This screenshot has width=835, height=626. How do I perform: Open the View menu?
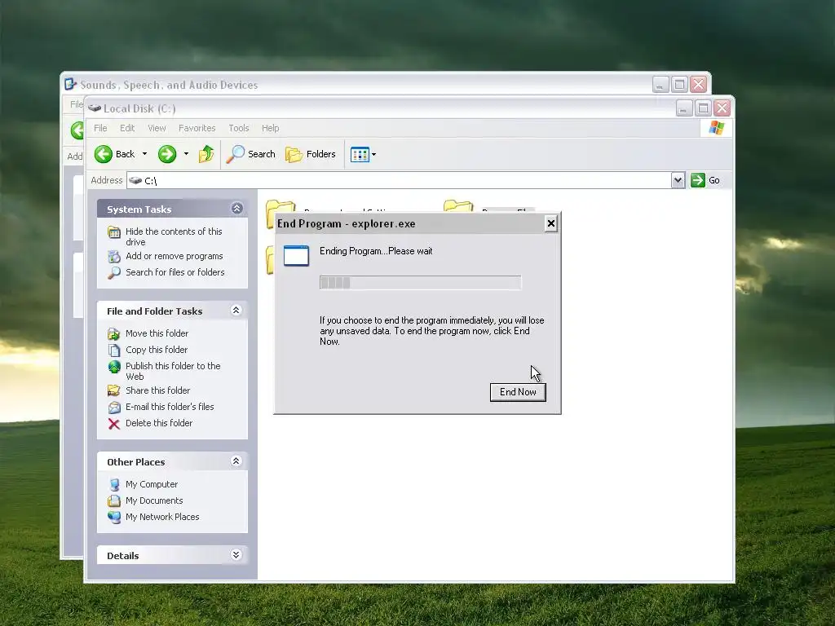pyautogui.click(x=157, y=128)
